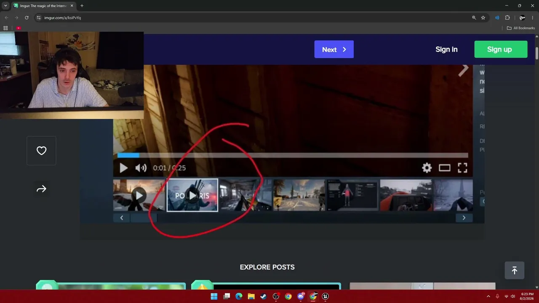Image resolution: width=539 pixels, height=303 pixels.
Task: Open the Chrome apps grid shortcut
Action: (x=5, y=28)
